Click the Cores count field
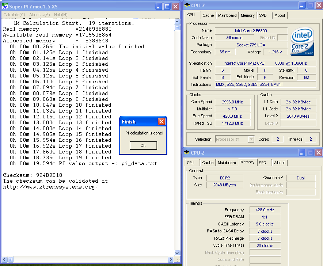The height and width of the screenshot is (266, 323). [x=278, y=139]
